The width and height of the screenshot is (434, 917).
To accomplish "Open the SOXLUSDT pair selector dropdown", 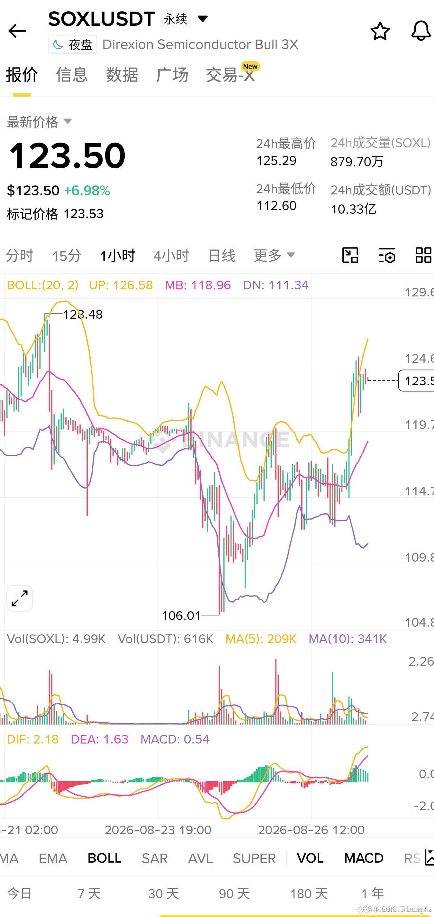I will click(203, 19).
